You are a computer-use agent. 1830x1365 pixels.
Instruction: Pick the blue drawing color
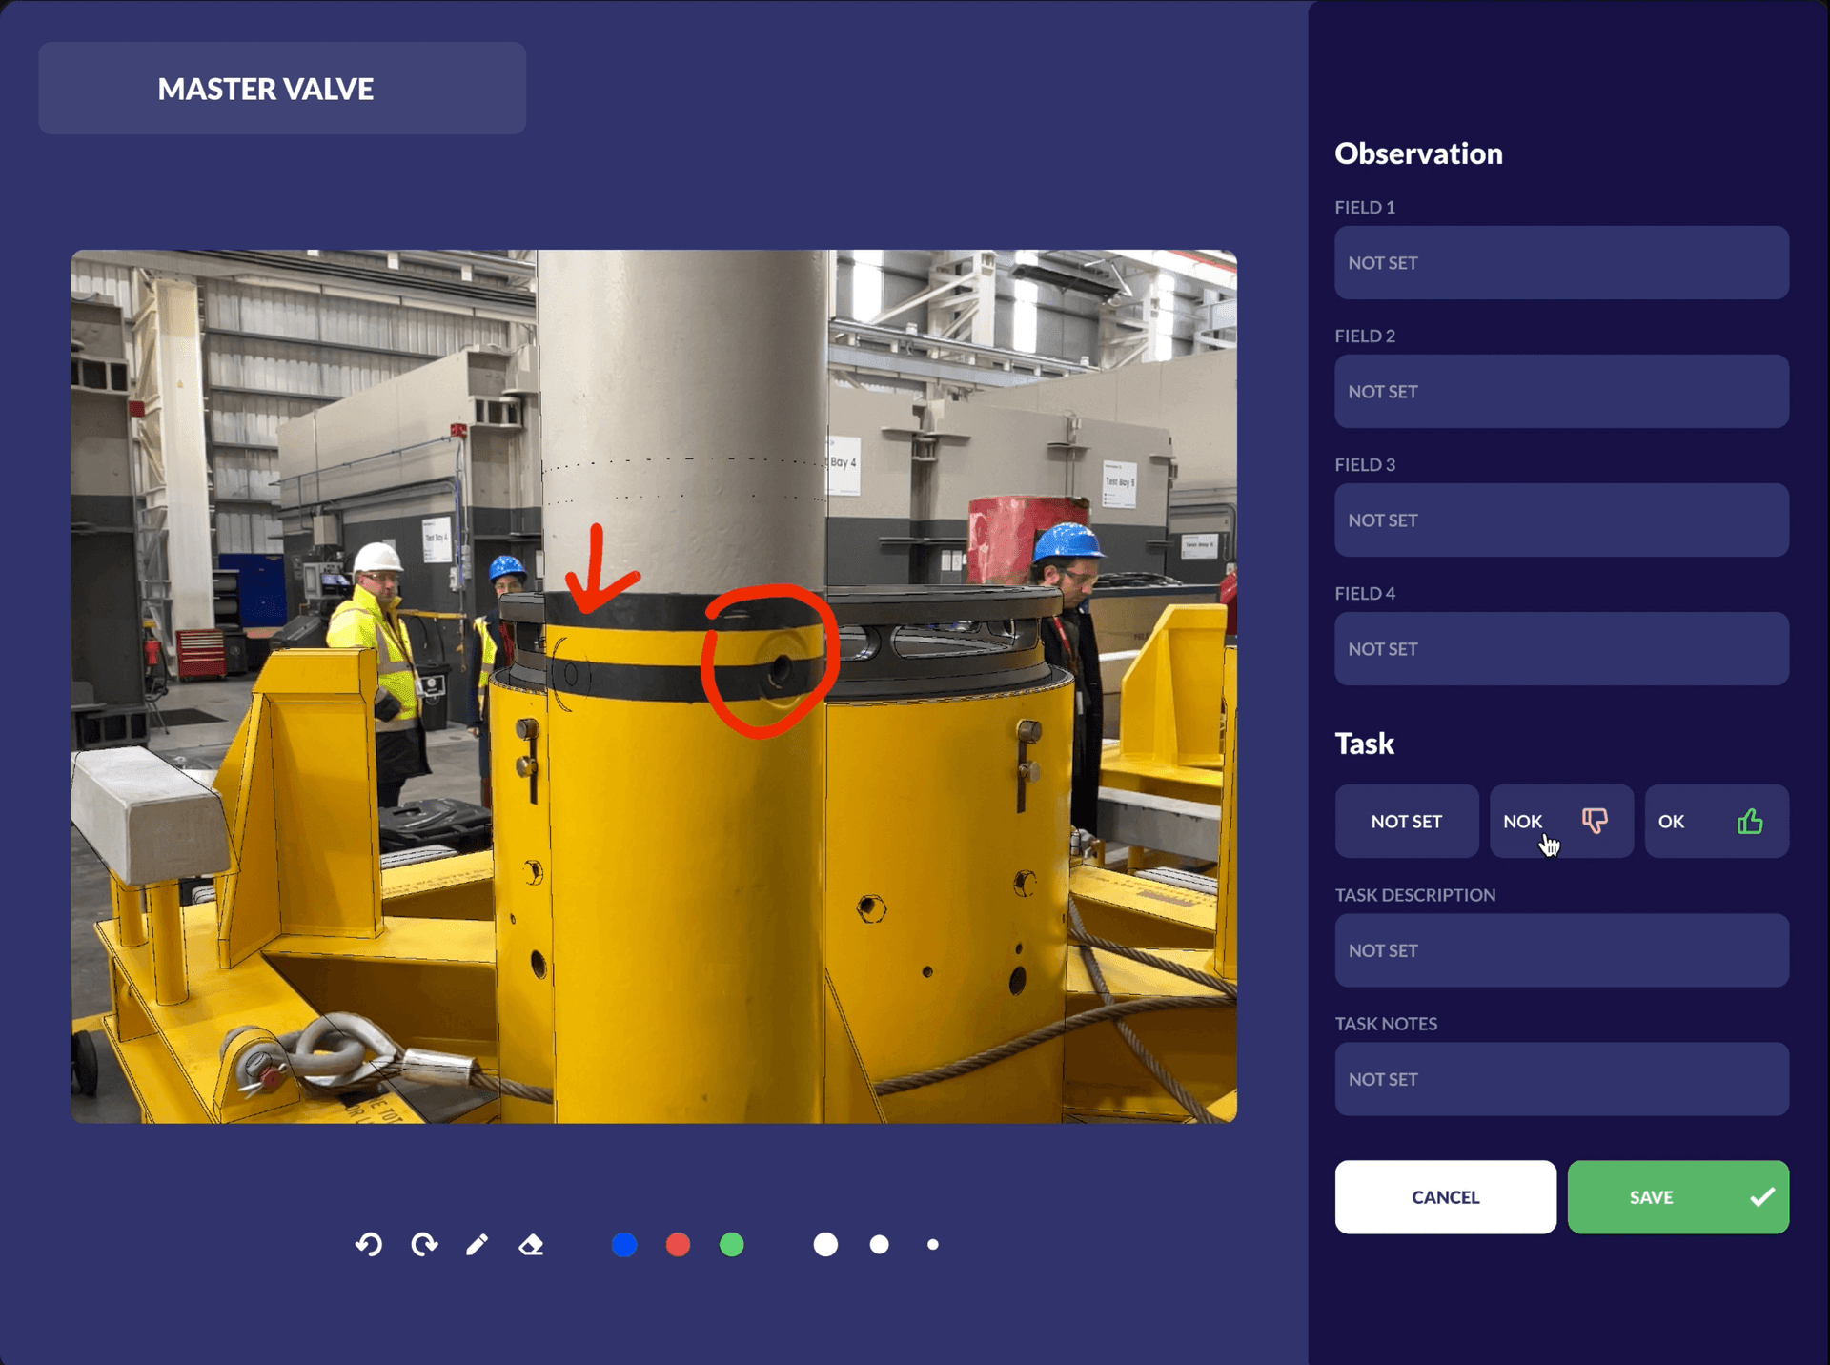(x=624, y=1245)
